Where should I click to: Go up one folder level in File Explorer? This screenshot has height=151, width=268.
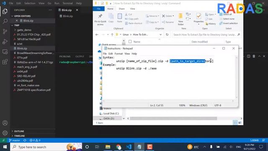click(112, 34)
